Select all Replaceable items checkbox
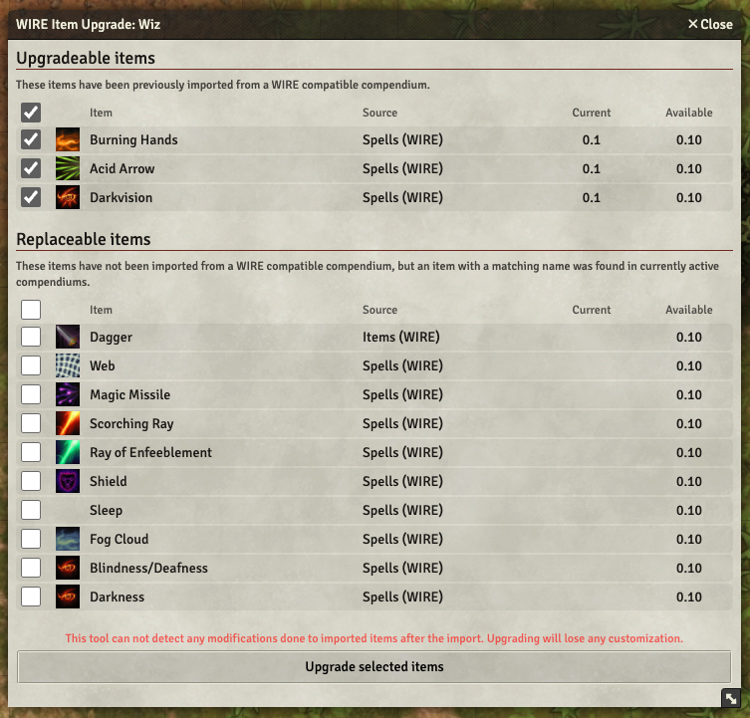750x718 pixels. click(x=31, y=310)
